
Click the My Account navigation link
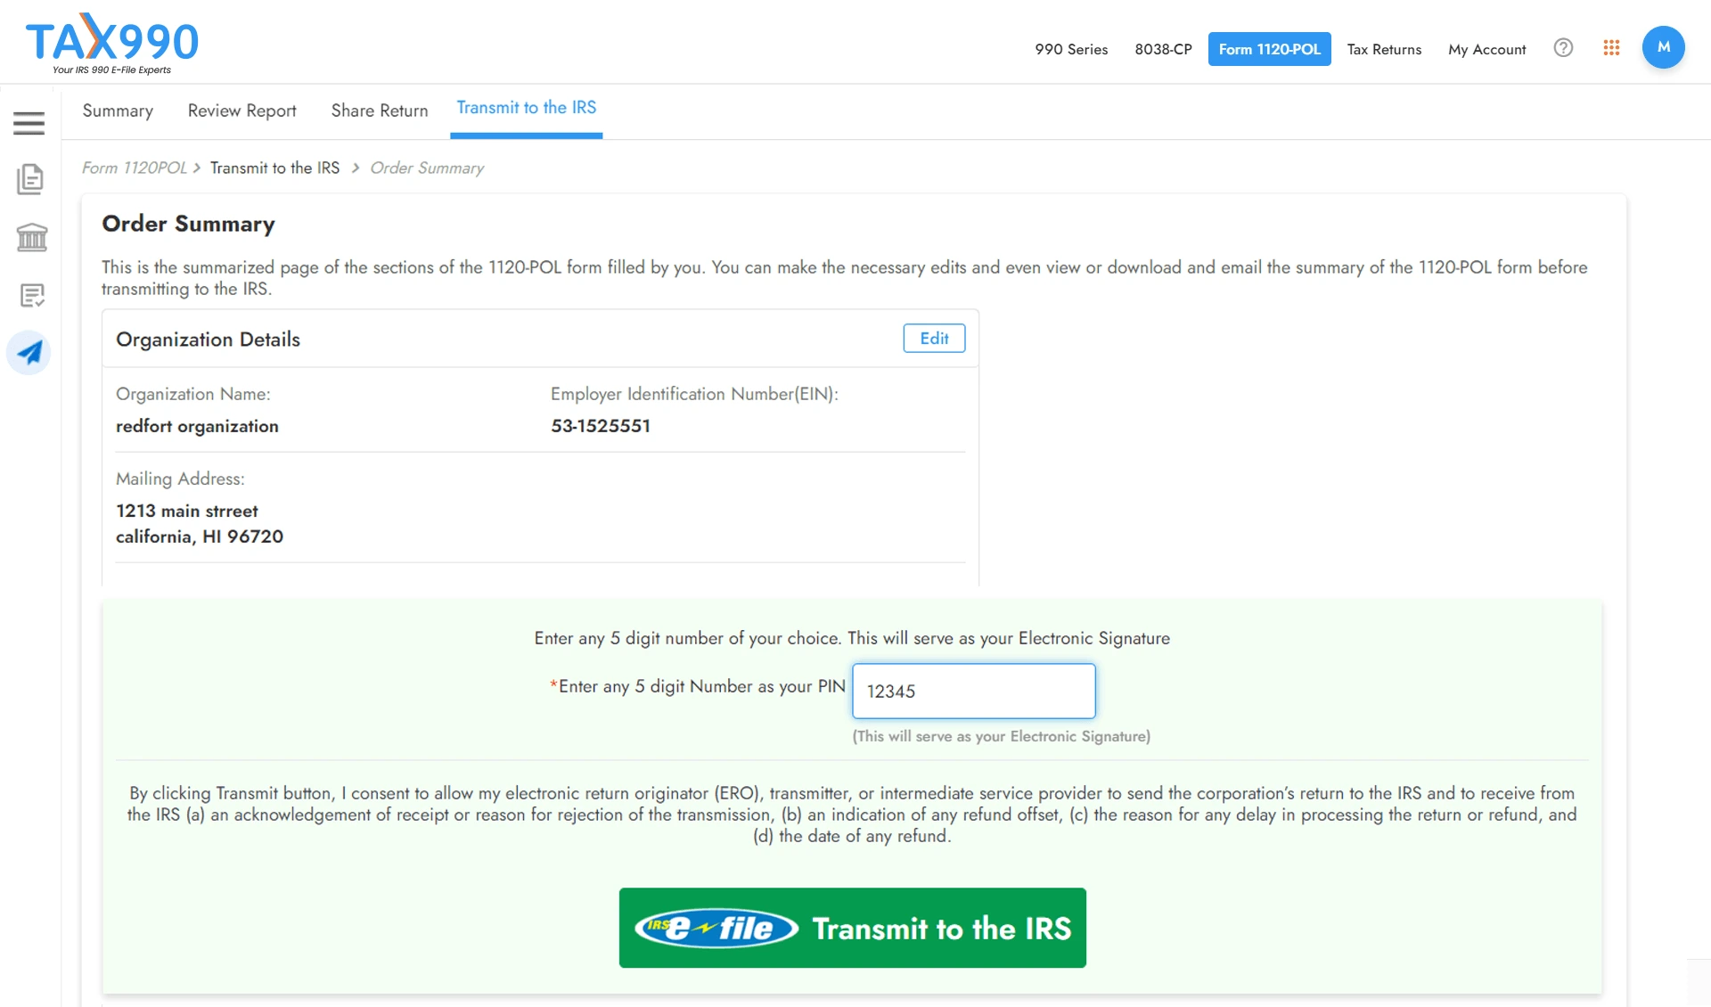[1487, 48]
